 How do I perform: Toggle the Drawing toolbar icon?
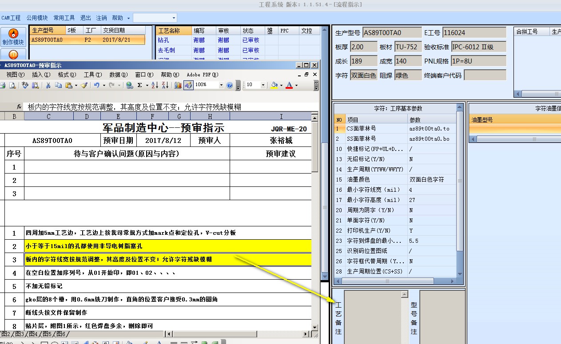(x=188, y=85)
